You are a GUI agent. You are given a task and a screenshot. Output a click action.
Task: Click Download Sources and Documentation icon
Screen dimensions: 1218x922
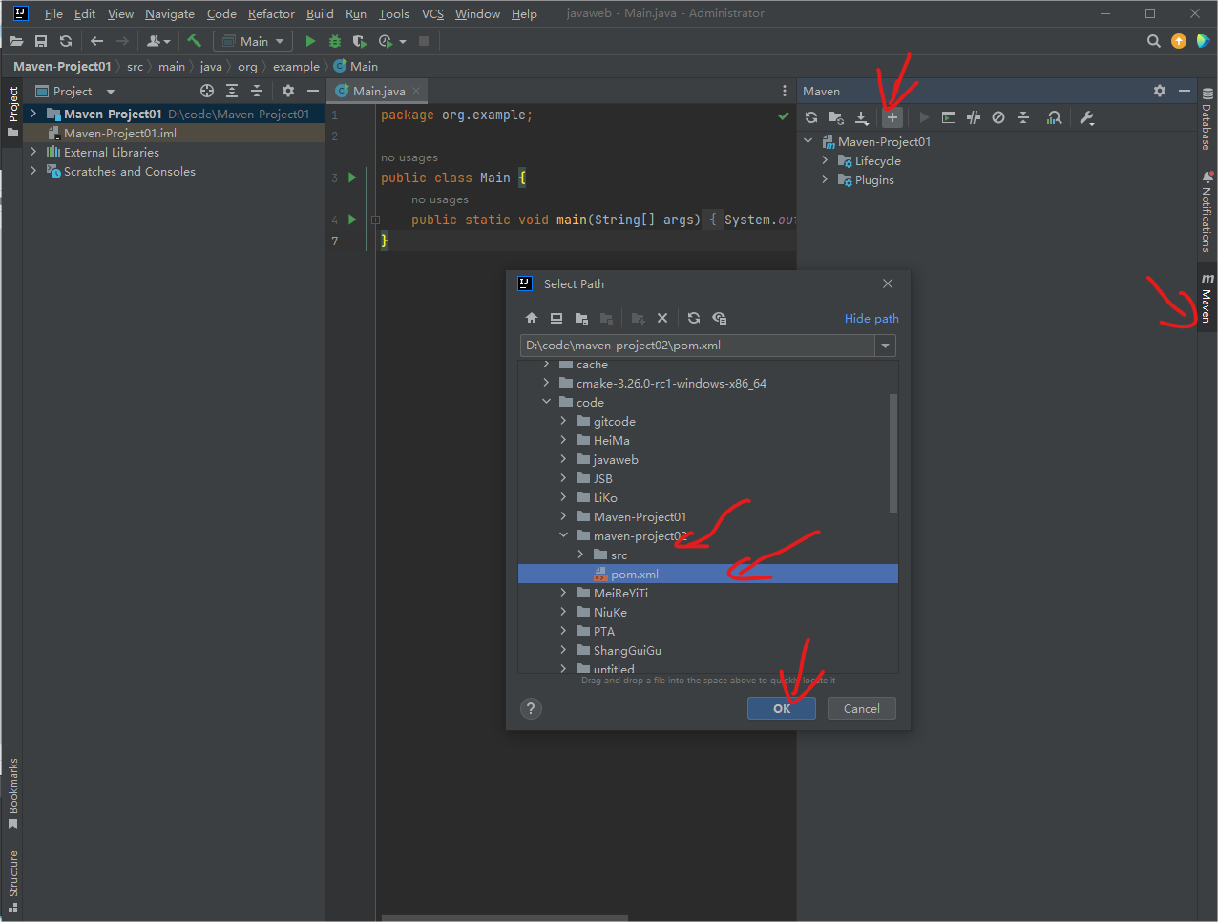pos(862,117)
